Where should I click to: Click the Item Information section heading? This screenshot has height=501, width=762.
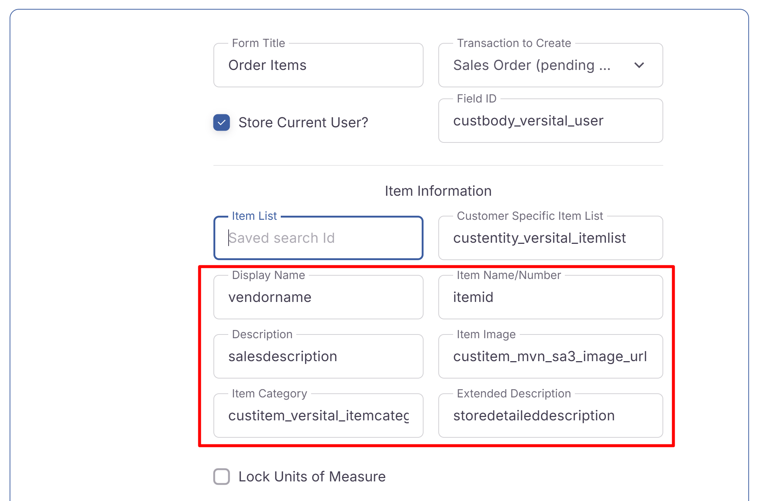(438, 191)
